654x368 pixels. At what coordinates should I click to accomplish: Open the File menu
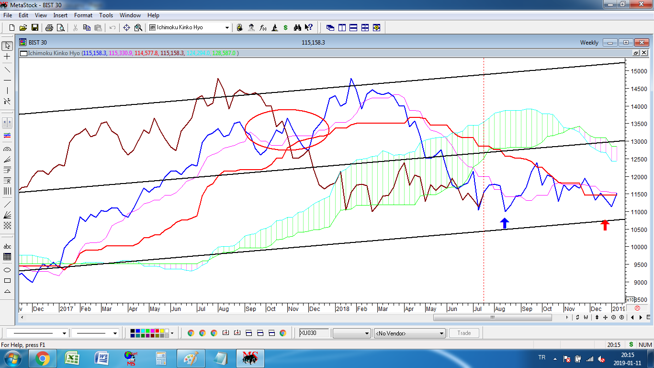pos(7,15)
